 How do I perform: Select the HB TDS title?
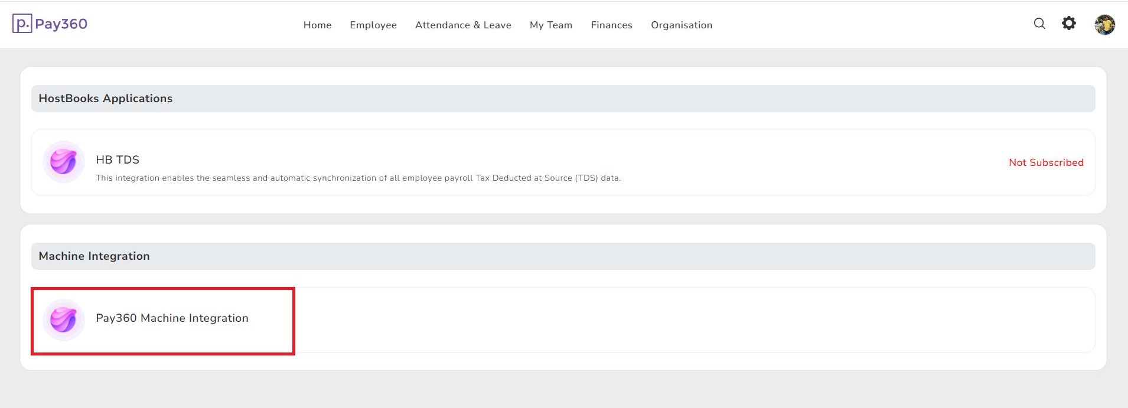click(x=118, y=159)
